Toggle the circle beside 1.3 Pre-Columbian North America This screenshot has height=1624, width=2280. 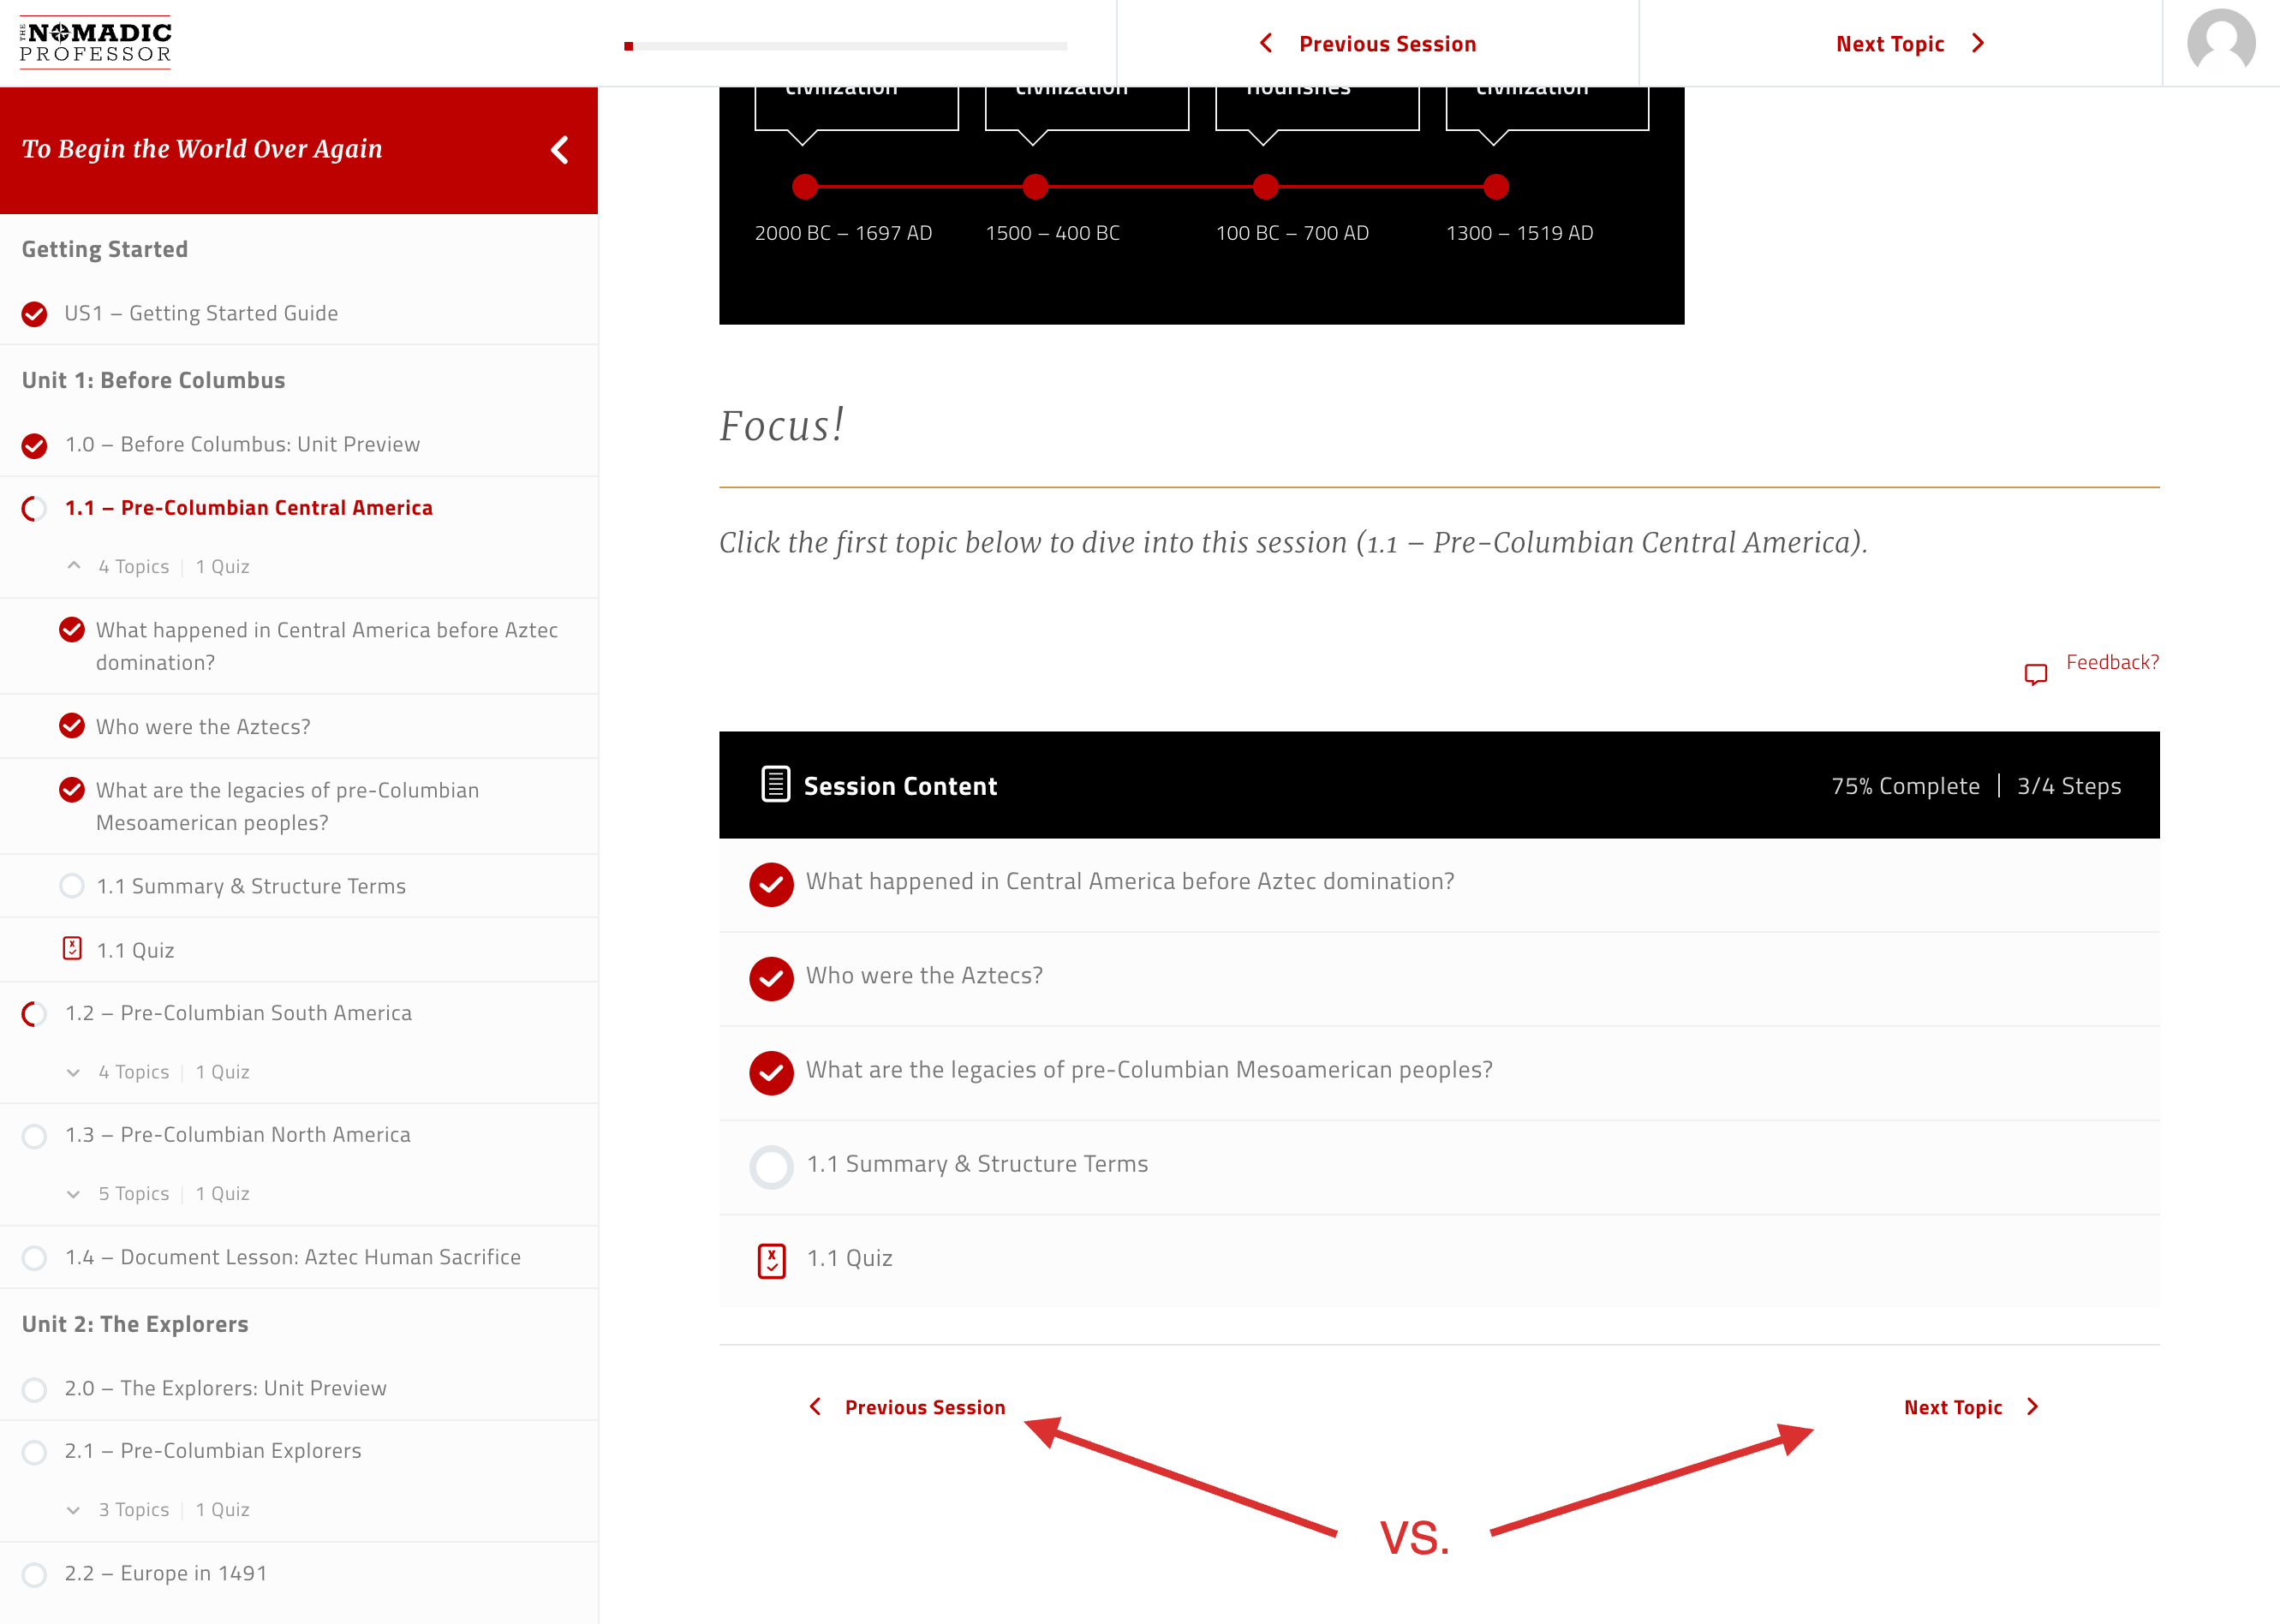pos(34,1136)
